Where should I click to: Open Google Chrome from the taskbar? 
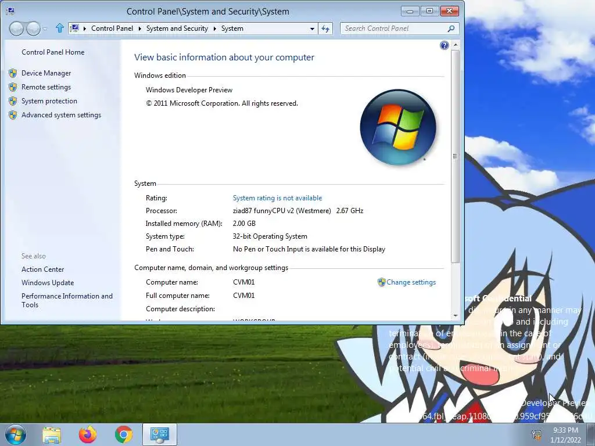(x=124, y=434)
